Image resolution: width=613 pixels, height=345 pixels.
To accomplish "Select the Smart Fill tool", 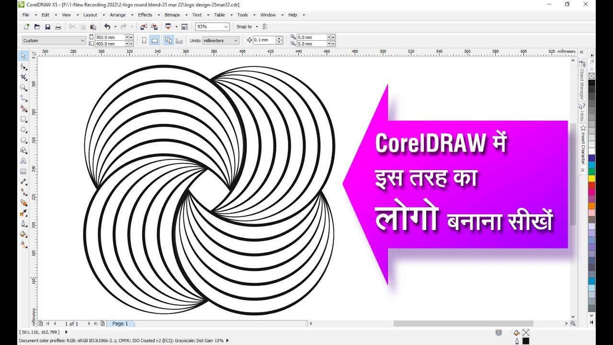I will point(23,109).
